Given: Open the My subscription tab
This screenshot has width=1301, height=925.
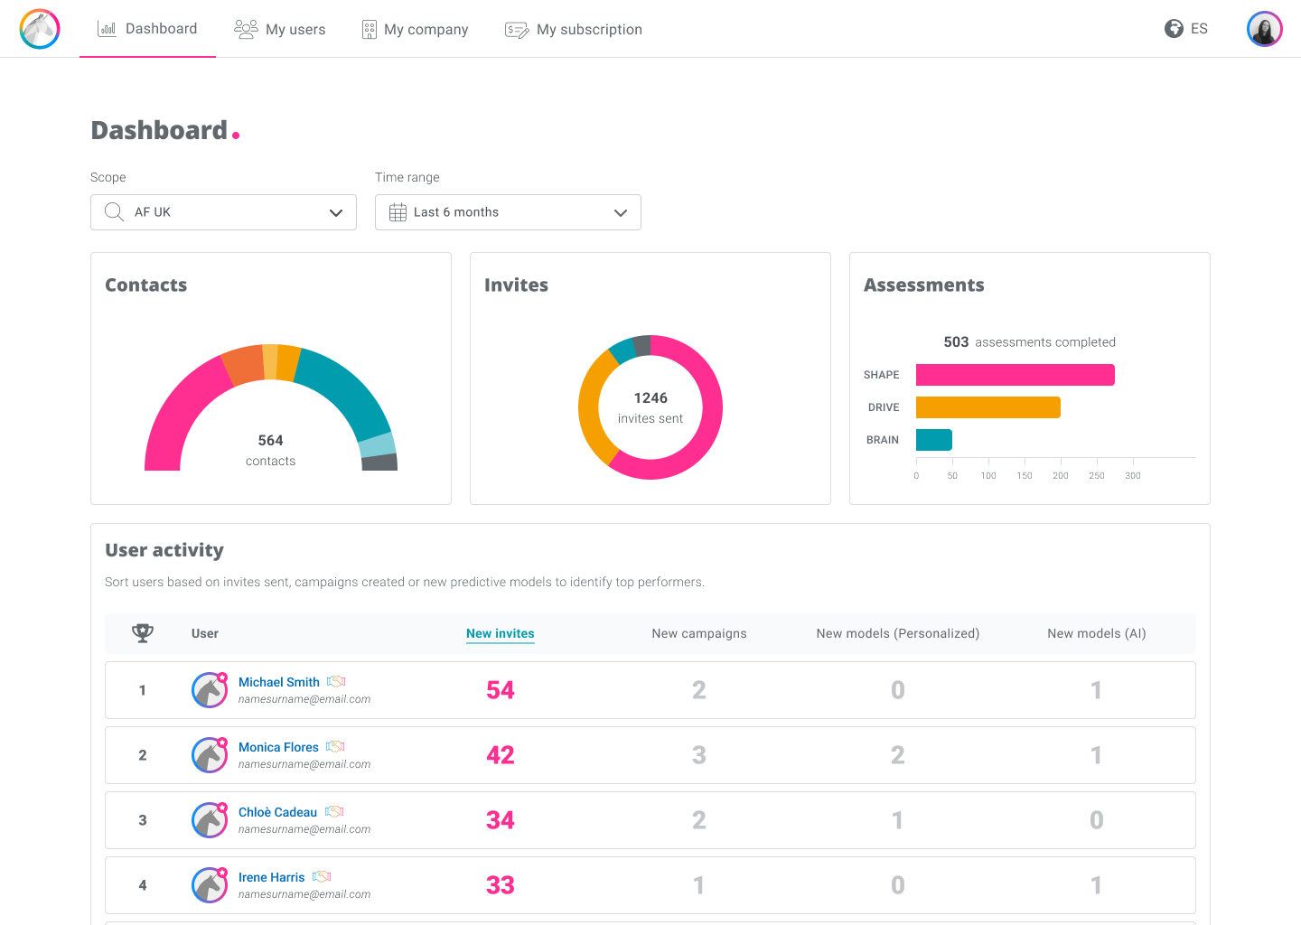Looking at the screenshot, I should click(x=573, y=29).
